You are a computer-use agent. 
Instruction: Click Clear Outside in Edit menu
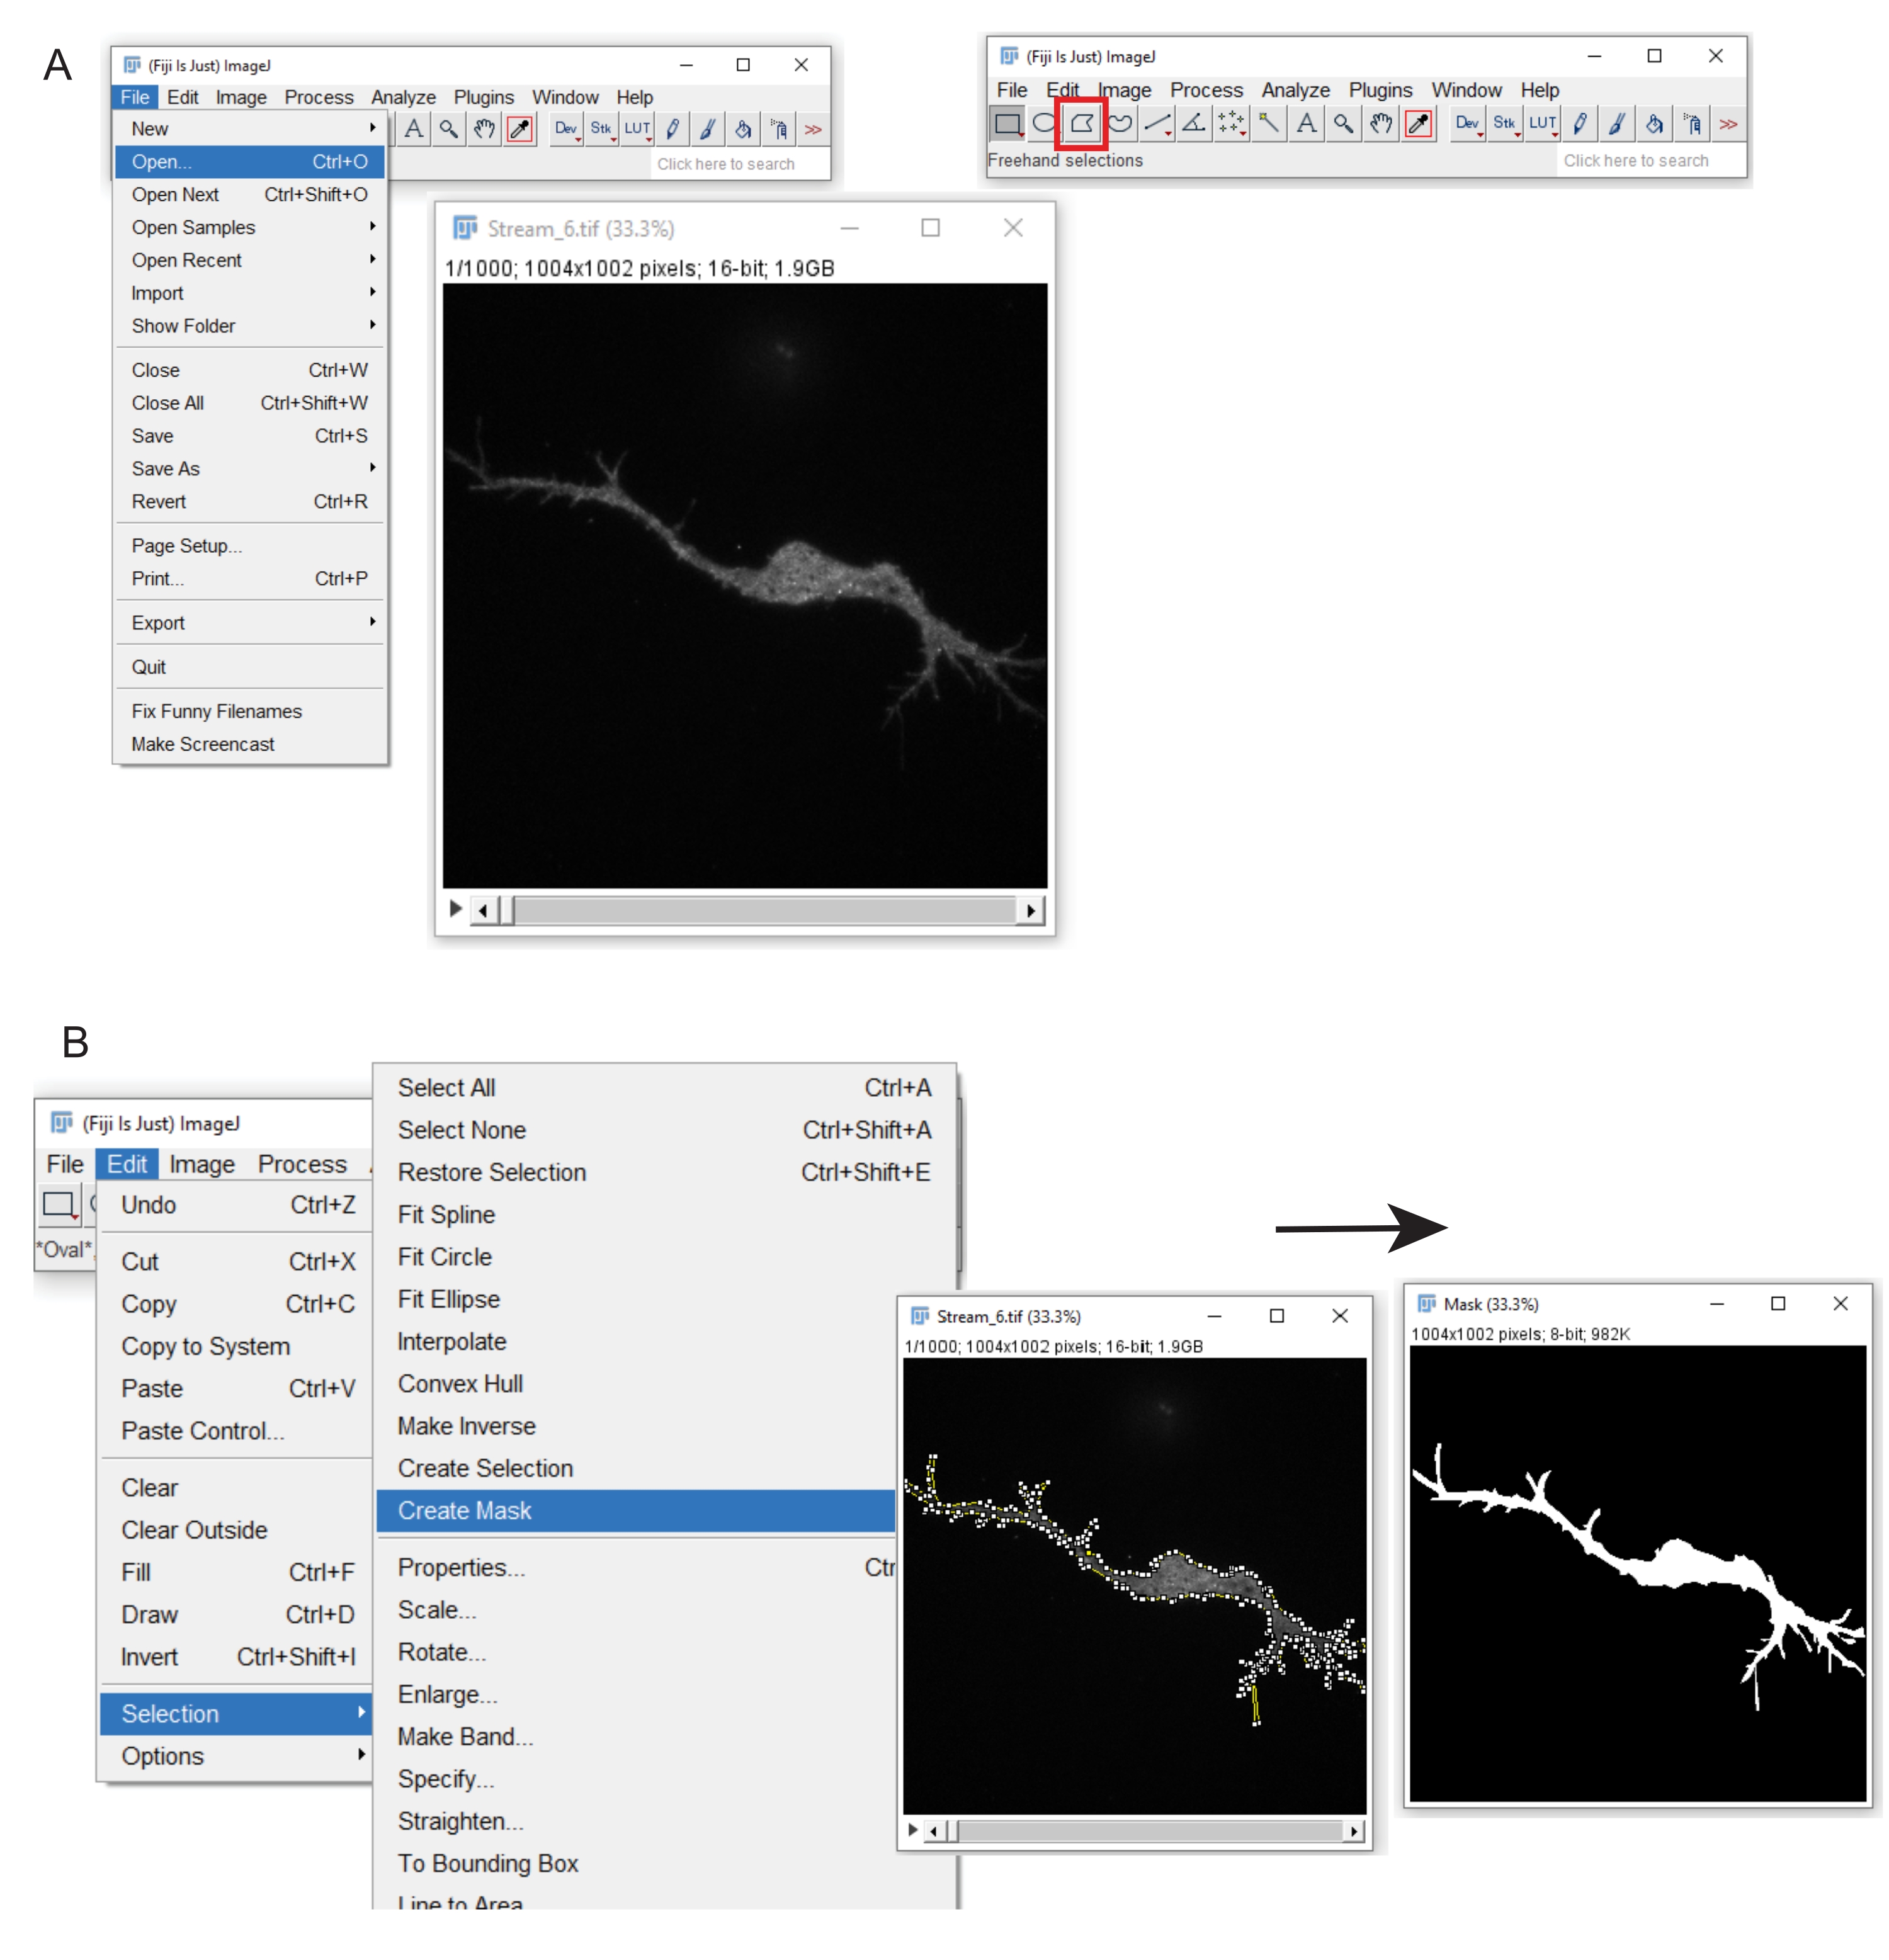coord(194,1530)
